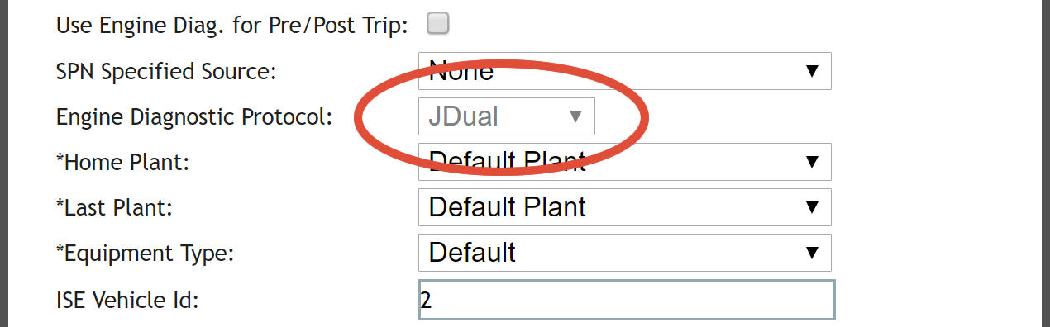Image resolution: width=1050 pixels, height=327 pixels.
Task: Click the *Last Plant label text
Action: click(x=114, y=208)
